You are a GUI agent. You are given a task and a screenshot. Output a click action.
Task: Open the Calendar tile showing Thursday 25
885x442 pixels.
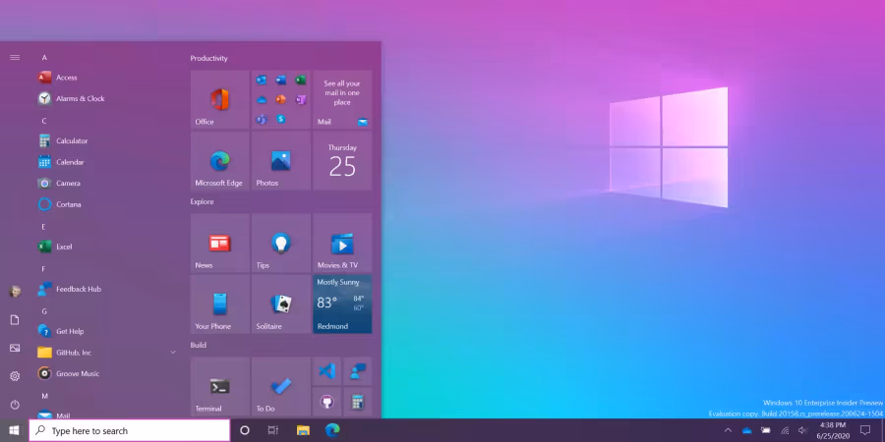342,161
